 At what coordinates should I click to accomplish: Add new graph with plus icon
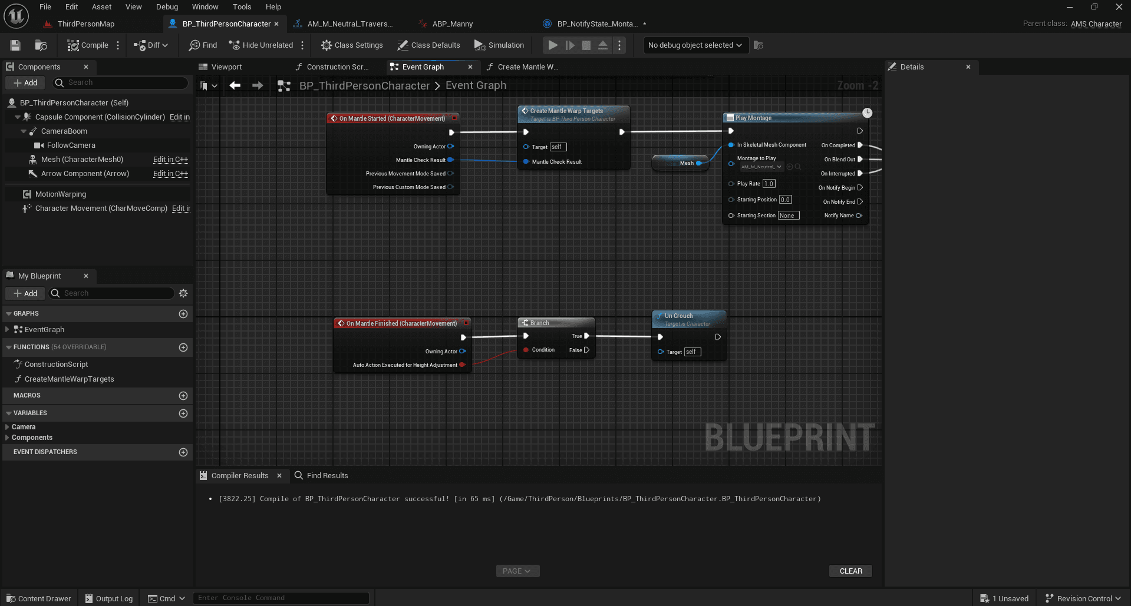[x=183, y=314]
